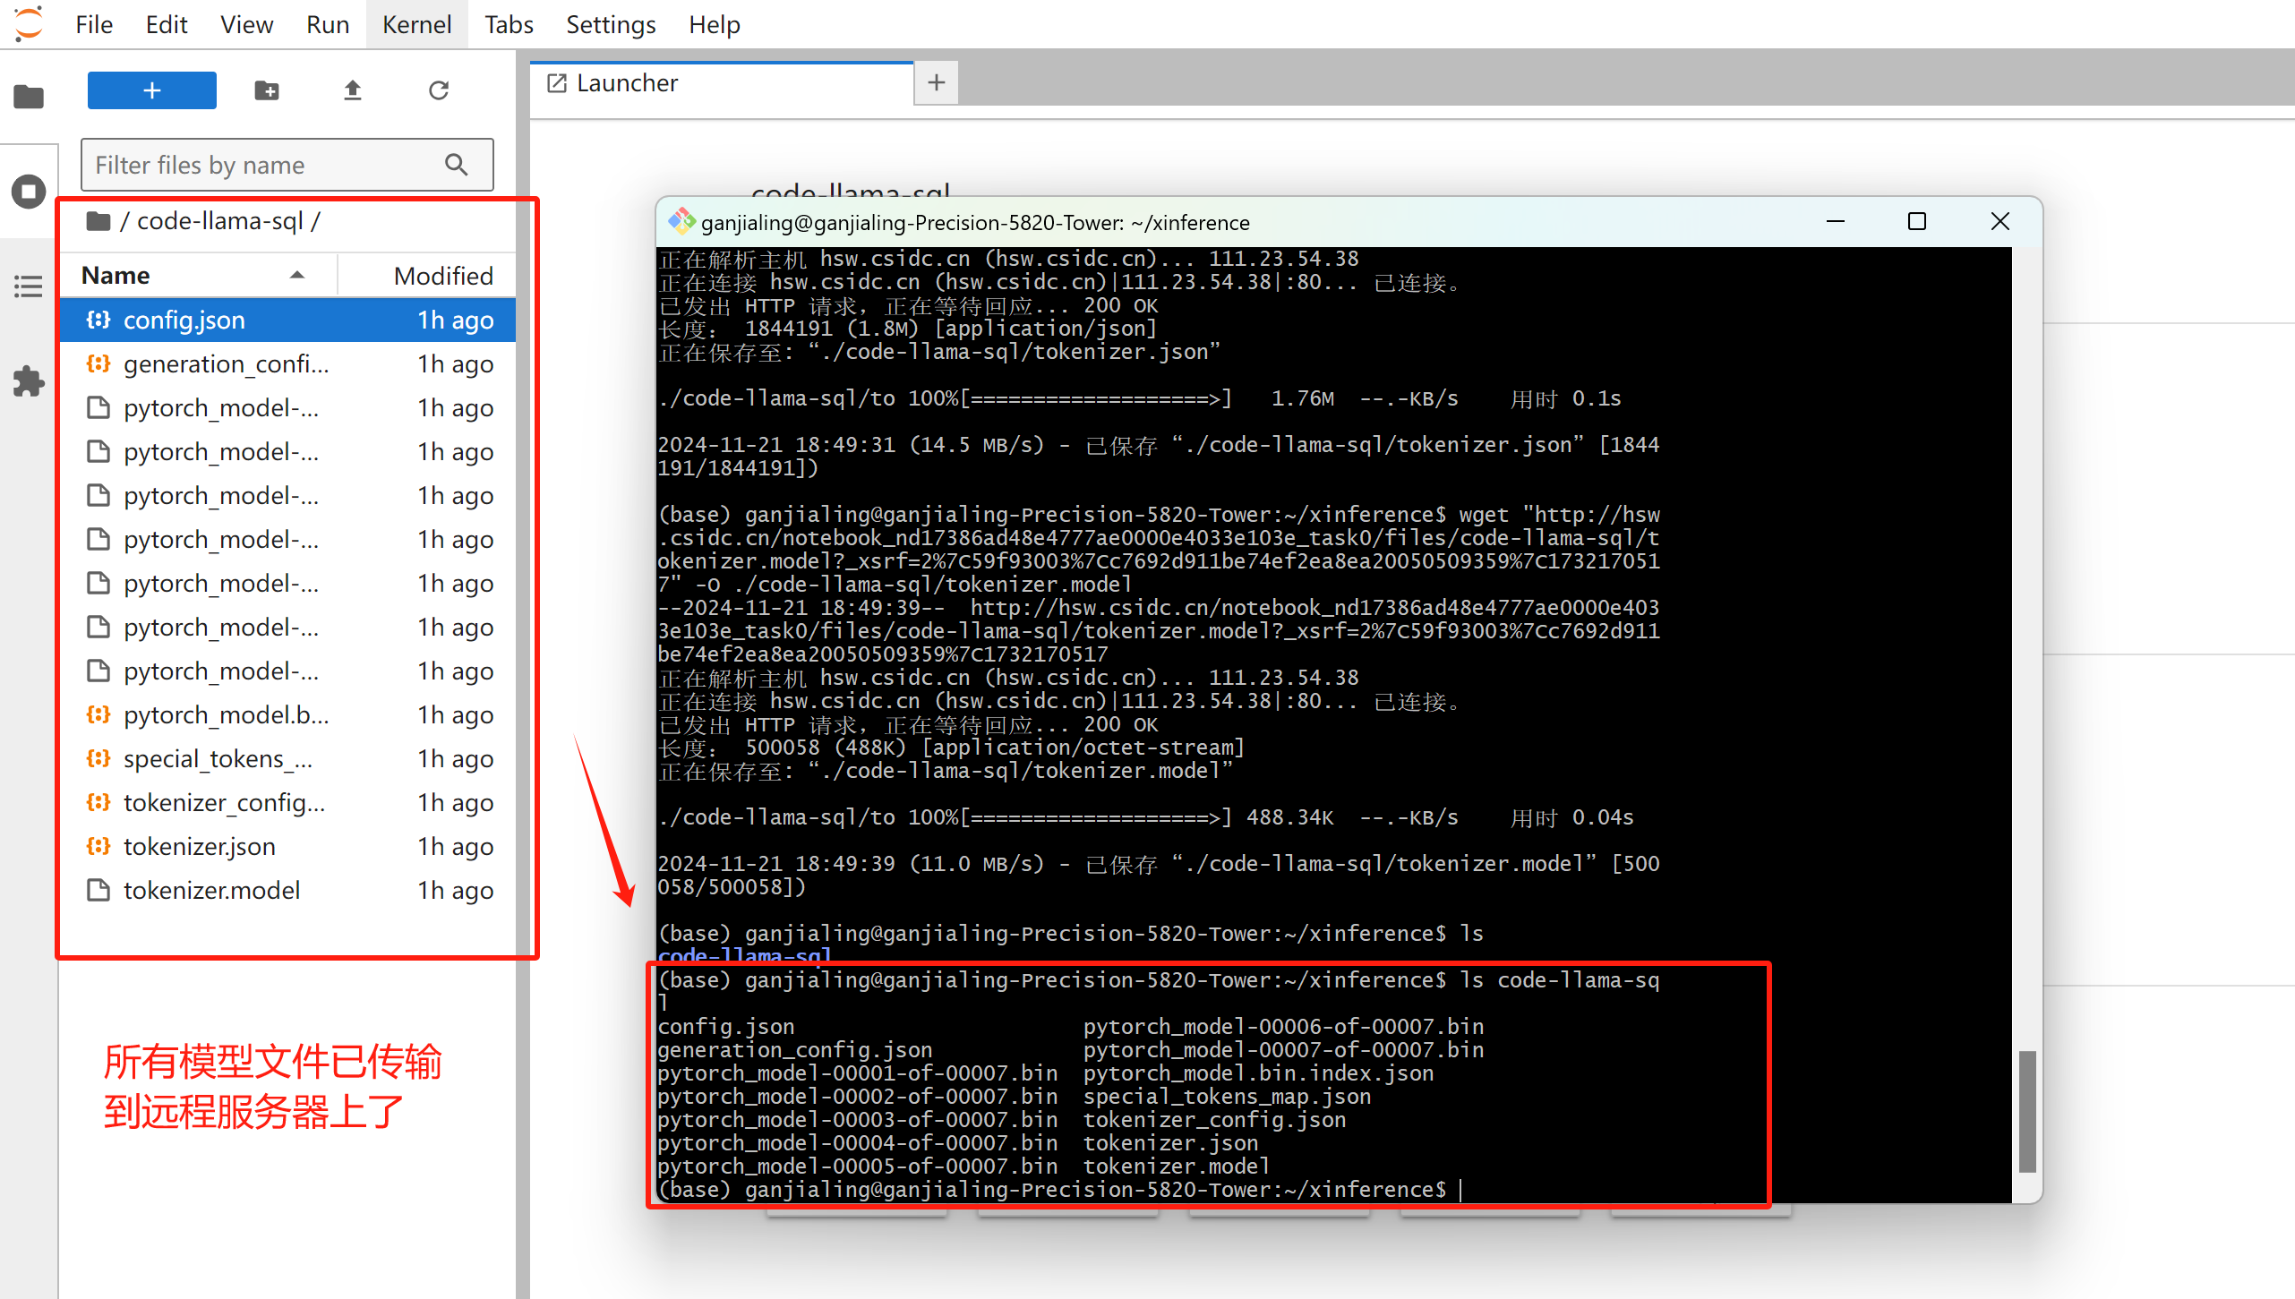Click the JSON icon beside generation_confi...

point(98,363)
